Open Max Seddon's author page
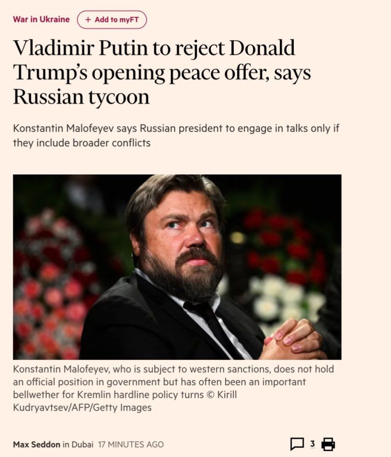Screen dimensions: 391x457 (37, 445)
